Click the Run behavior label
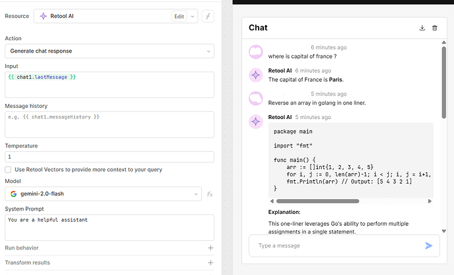This screenshot has height=275, width=454. coord(22,248)
